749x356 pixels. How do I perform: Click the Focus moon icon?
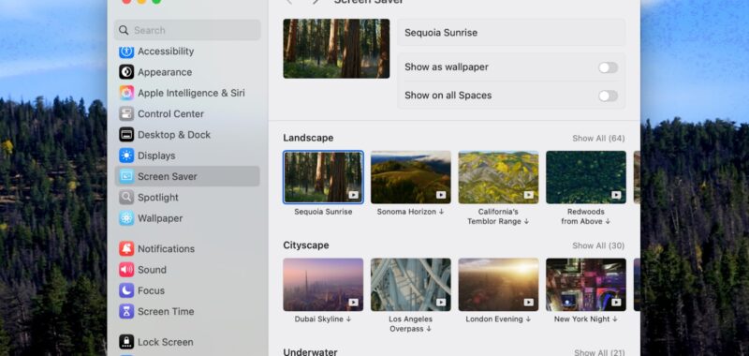[x=126, y=290]
